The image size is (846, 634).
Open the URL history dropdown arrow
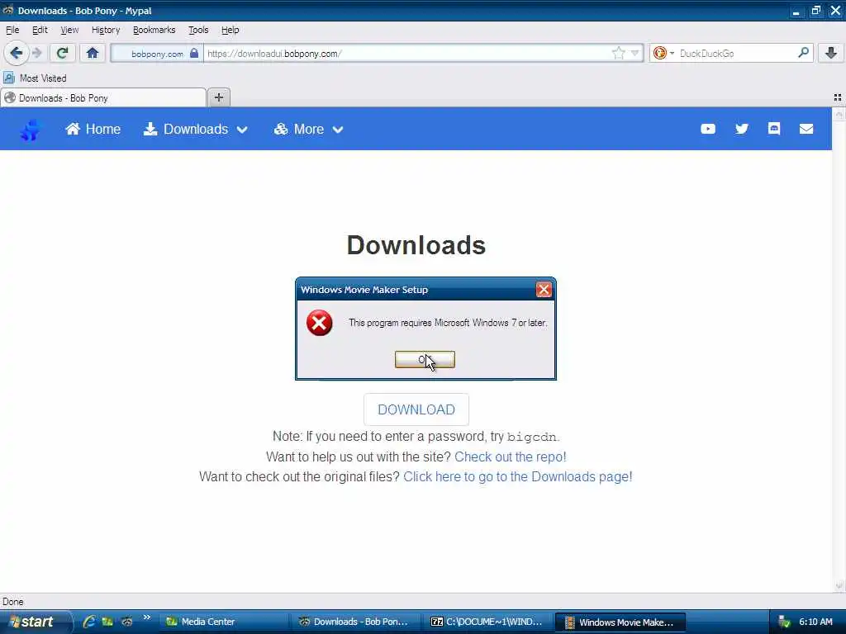point(634,53)
